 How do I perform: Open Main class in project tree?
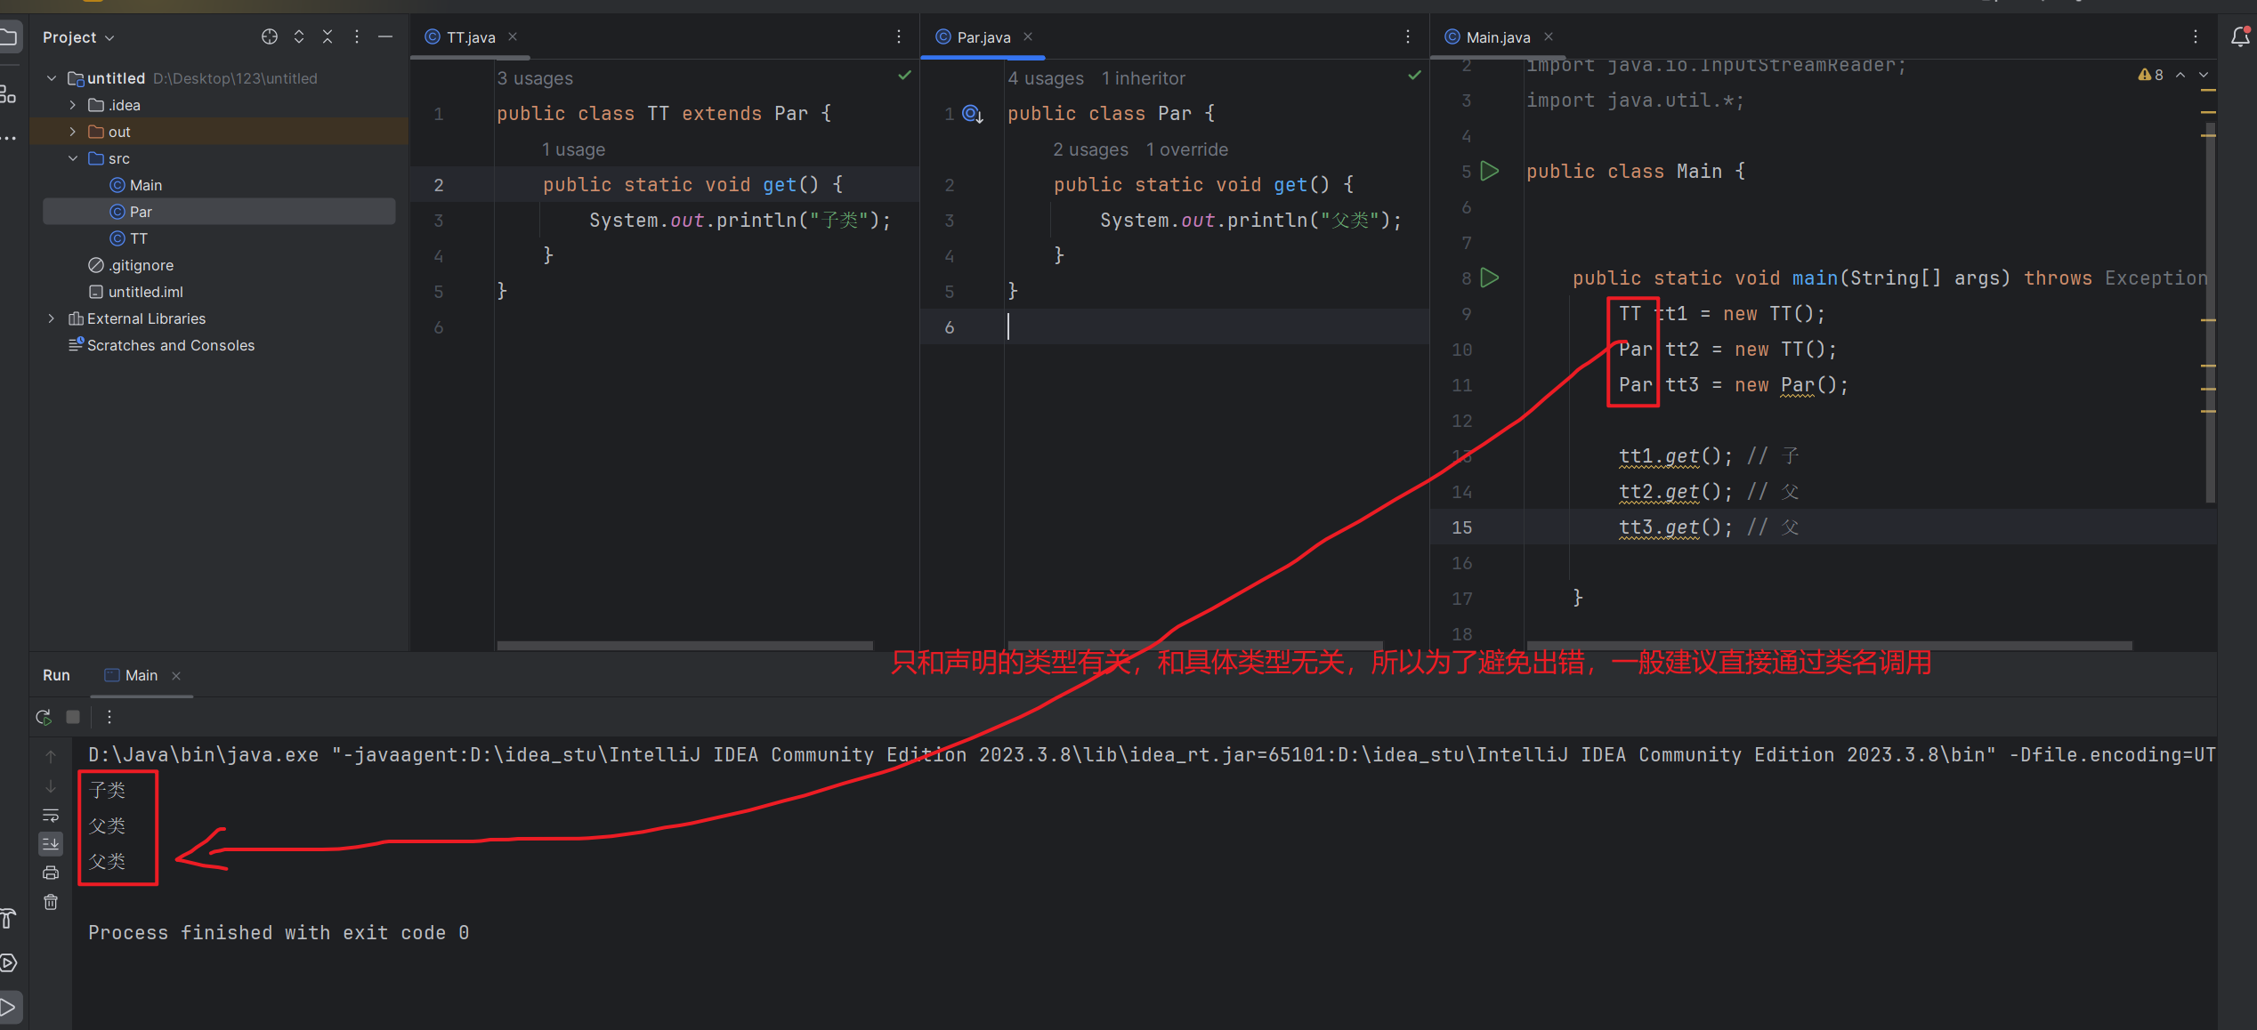coord(145,185)
